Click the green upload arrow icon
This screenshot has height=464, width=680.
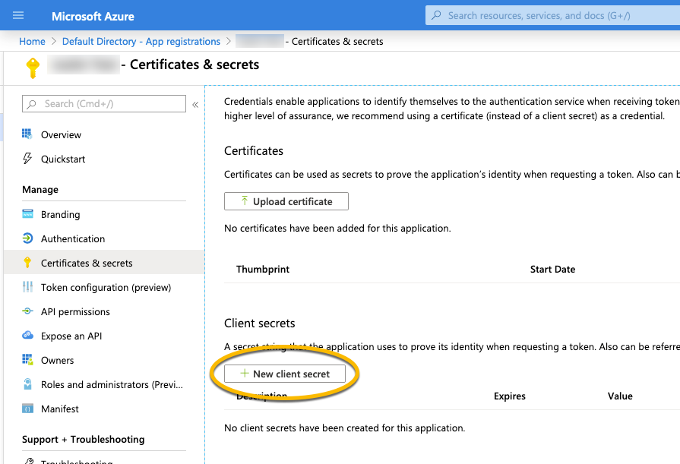point(245,200)
